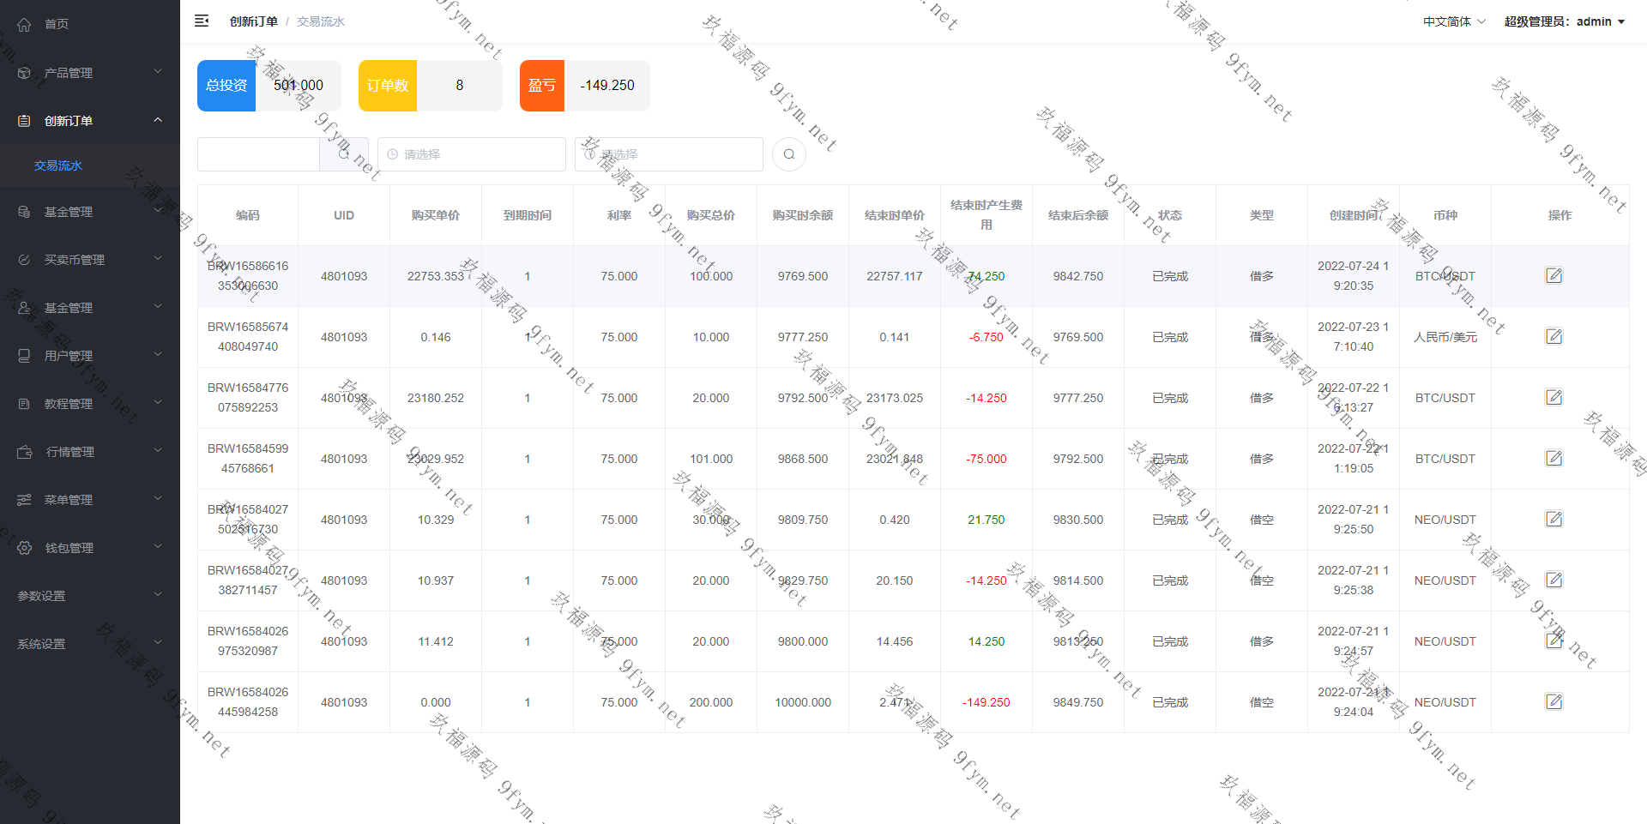Open edit icon for order BRW16584599
The width and height of the screenshot is (1647, 824).
[x=1553, y=458]
